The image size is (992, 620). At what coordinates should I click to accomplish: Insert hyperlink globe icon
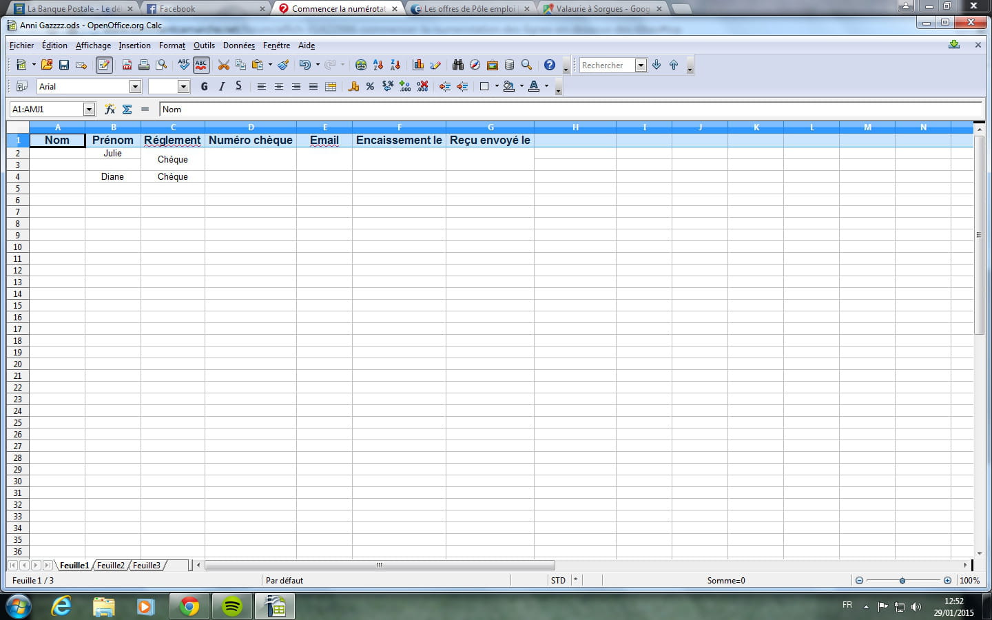pos(361,65)
